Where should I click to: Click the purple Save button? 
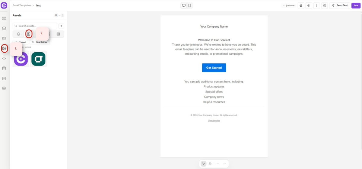tap(356, 5)
